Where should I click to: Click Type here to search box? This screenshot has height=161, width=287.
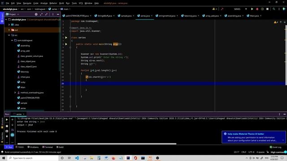(33, 158)
